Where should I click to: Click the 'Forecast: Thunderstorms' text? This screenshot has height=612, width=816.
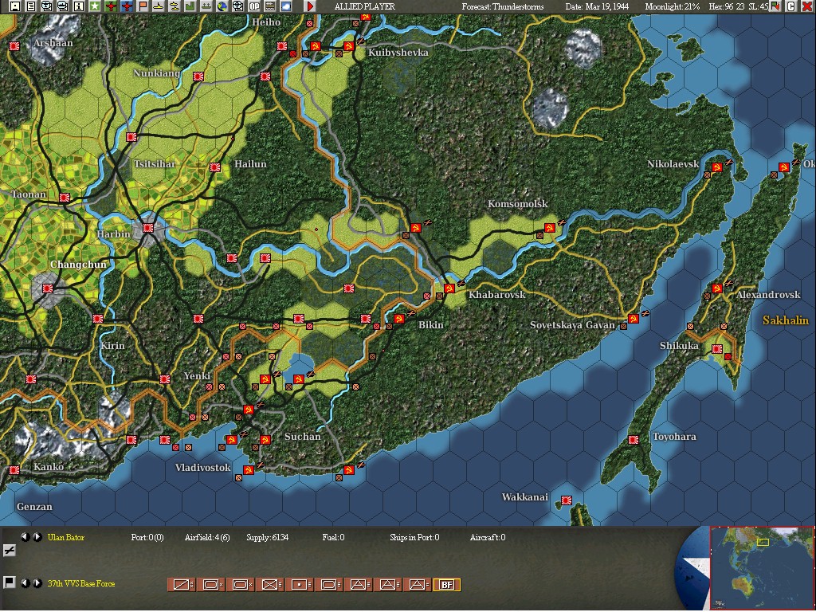tap(503, 6)
